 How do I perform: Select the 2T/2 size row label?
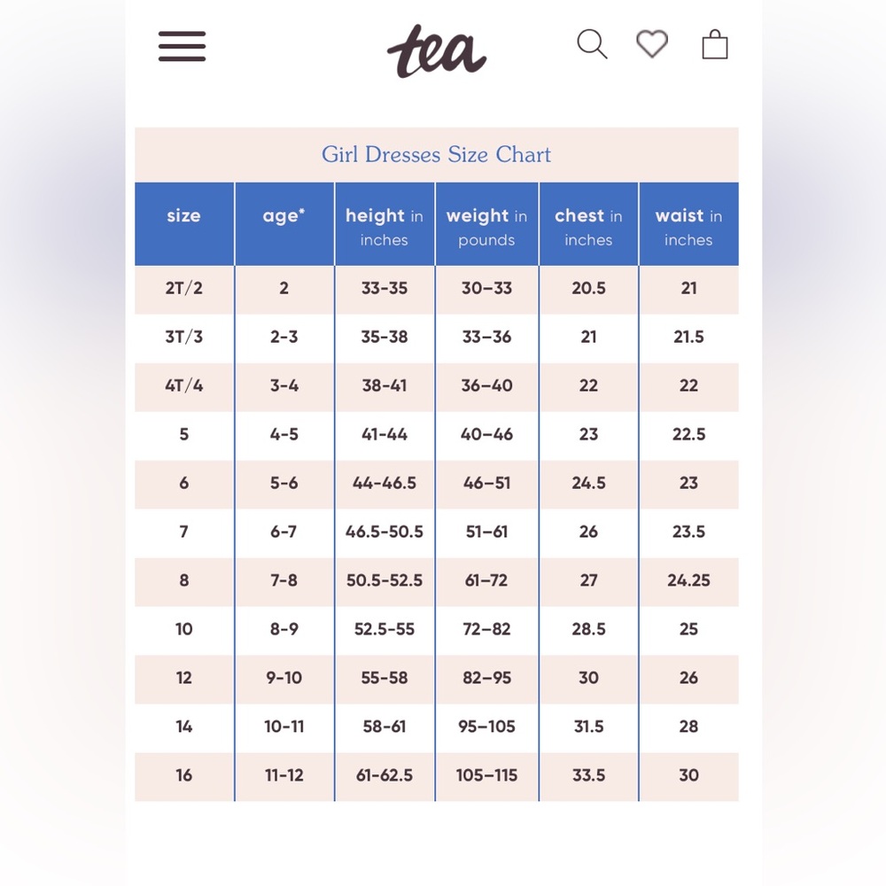[x=184, y=288]
